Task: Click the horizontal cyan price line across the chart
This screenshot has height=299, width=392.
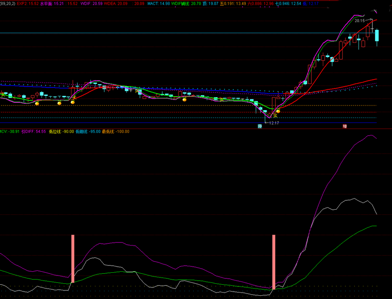Action: (x=188, y=33)
